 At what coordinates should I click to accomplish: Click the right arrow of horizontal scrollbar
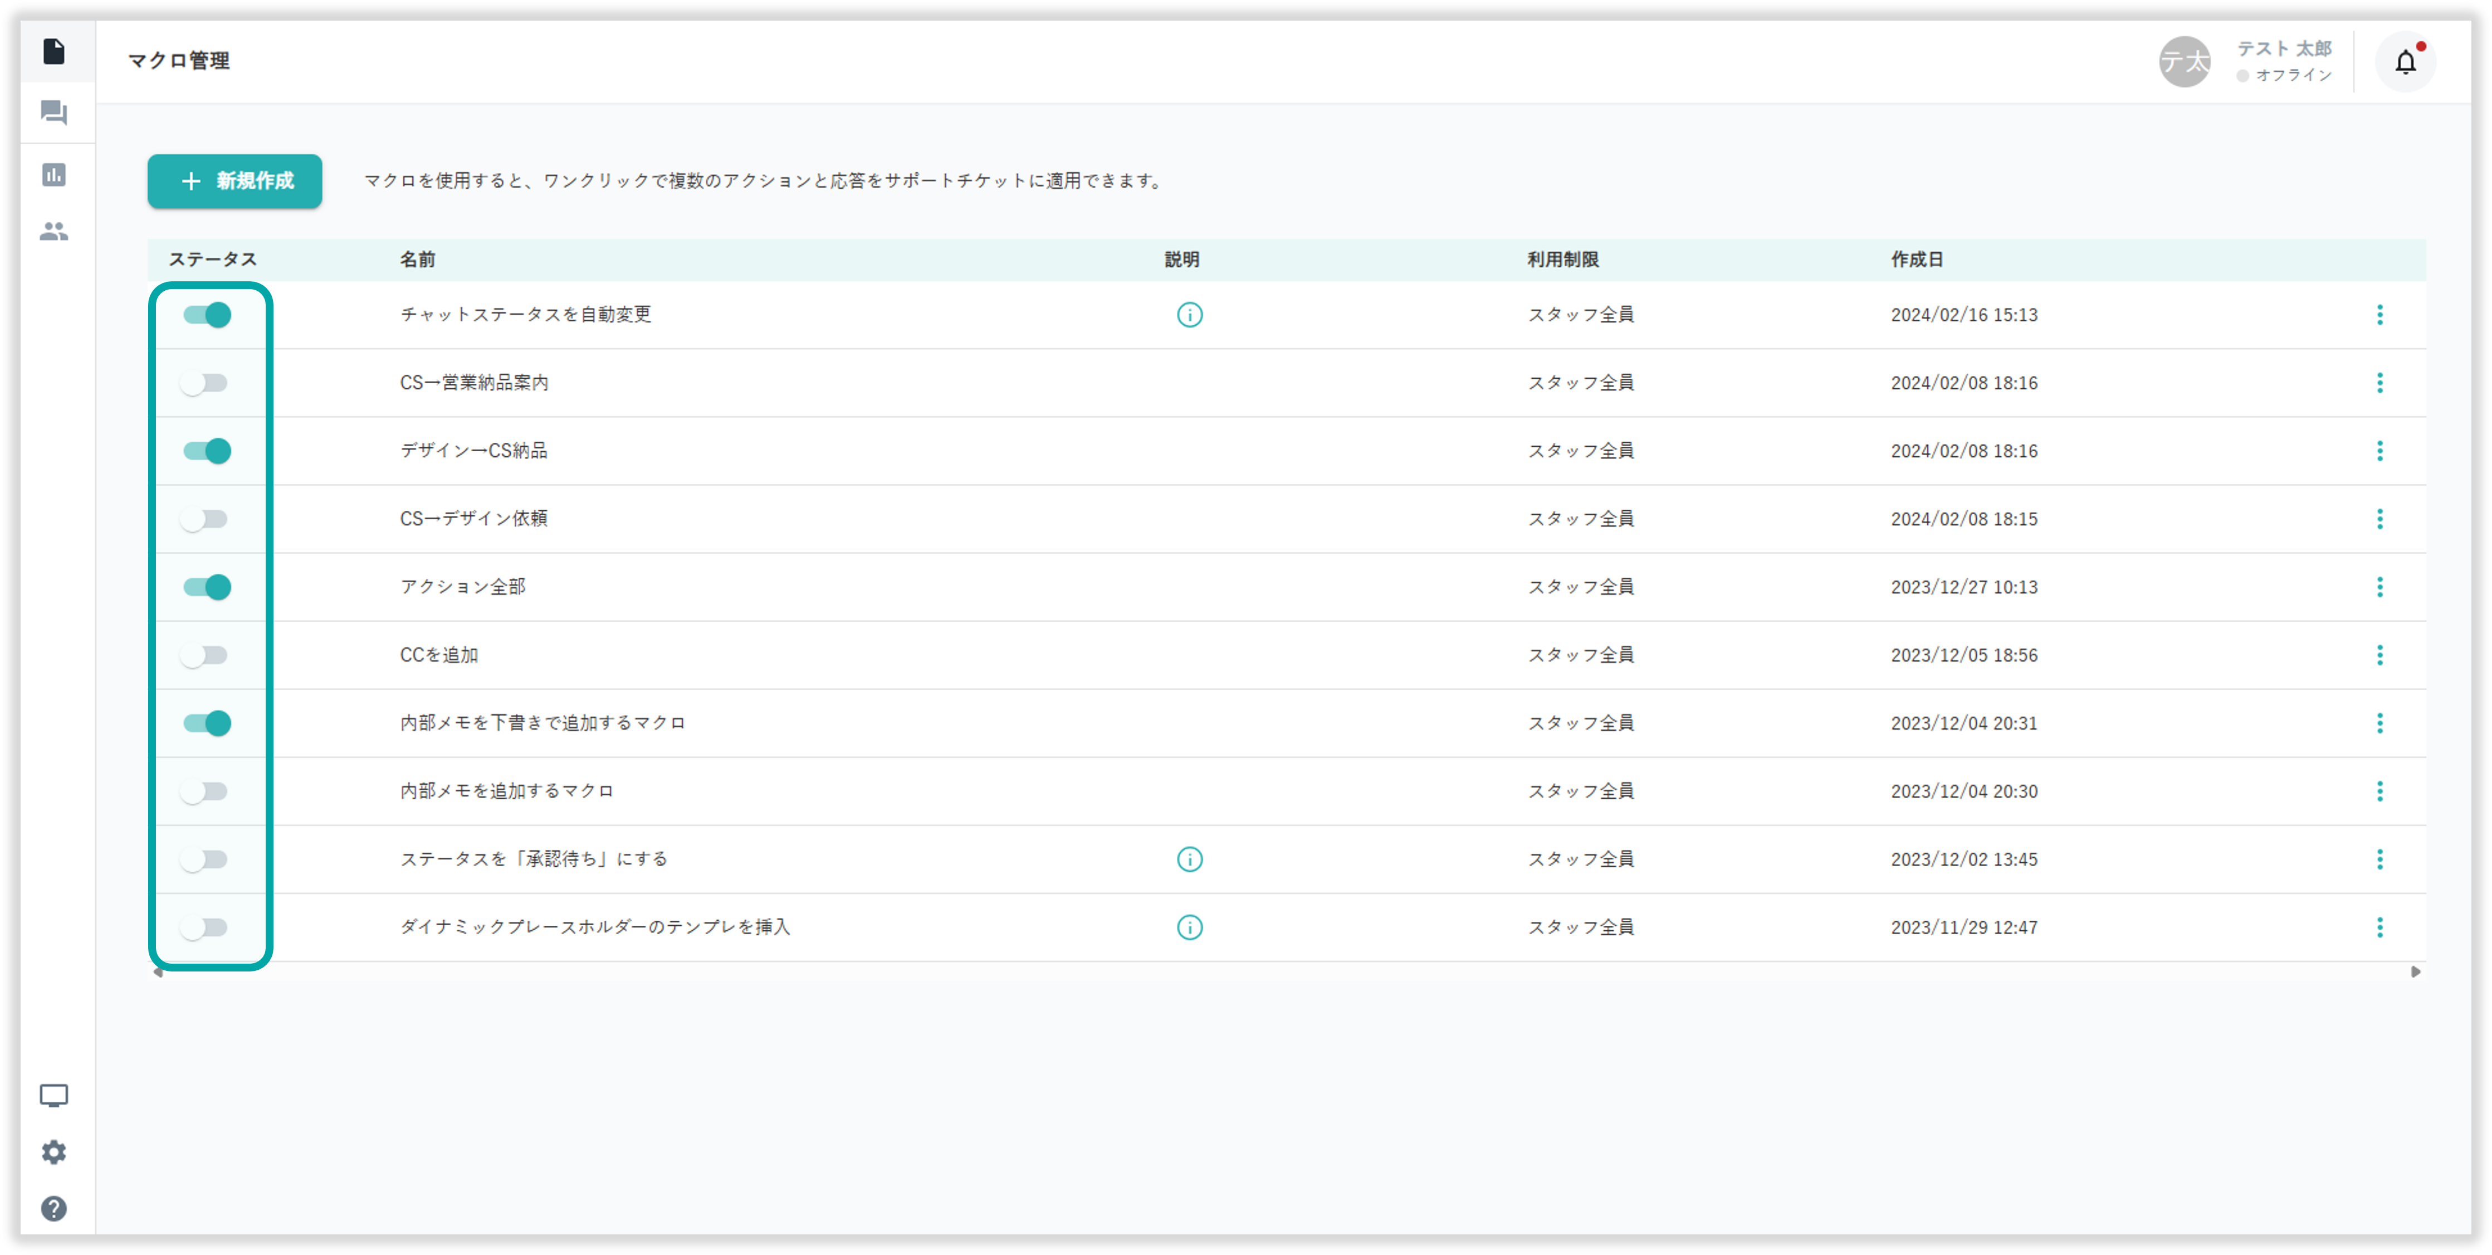pyautogui.click(x=2415, y=971)
